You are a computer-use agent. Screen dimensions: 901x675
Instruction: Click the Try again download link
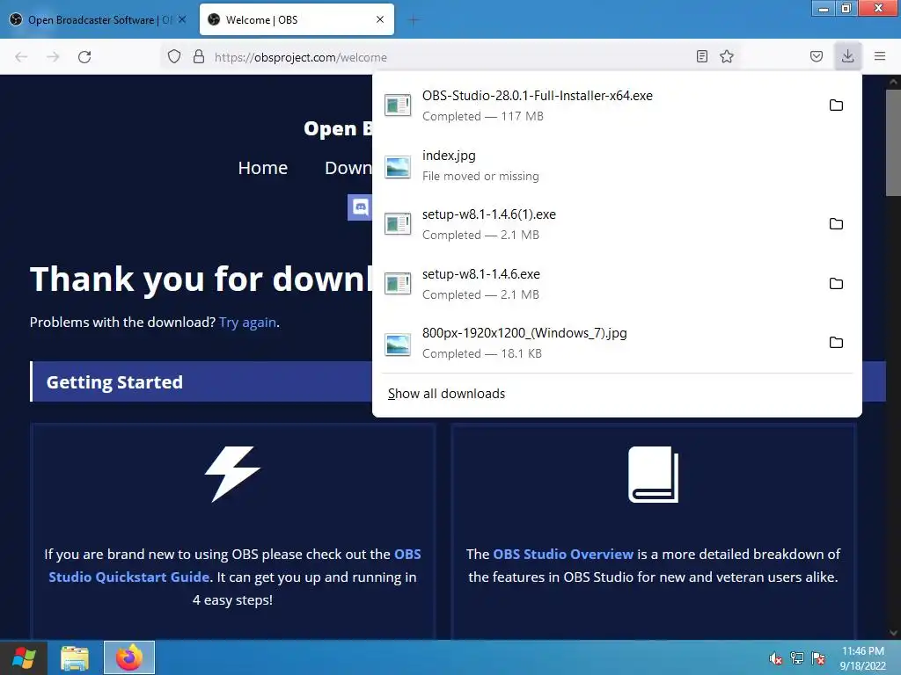point(247,322)
